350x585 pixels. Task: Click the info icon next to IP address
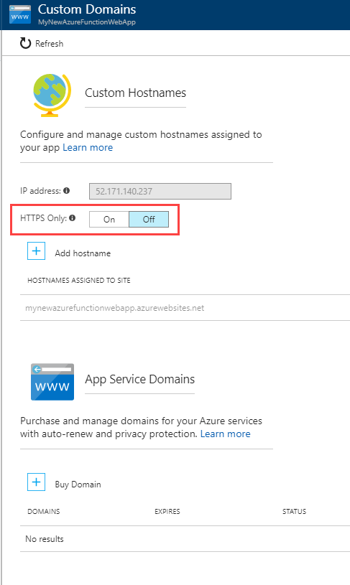click(67, 191)
